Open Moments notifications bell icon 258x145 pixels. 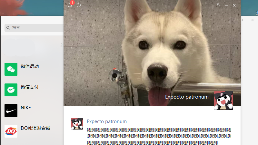pos(70,5)
